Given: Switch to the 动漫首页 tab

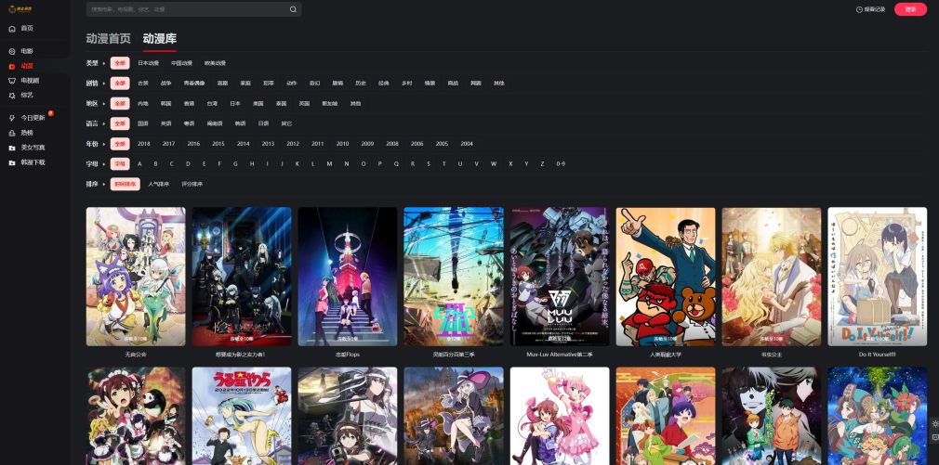Looking at the screenshot, I should 109,39.
